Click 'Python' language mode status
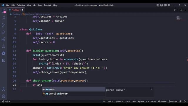Image resolution: width=188 pixels, height=106 pixels. coord(141,101)
